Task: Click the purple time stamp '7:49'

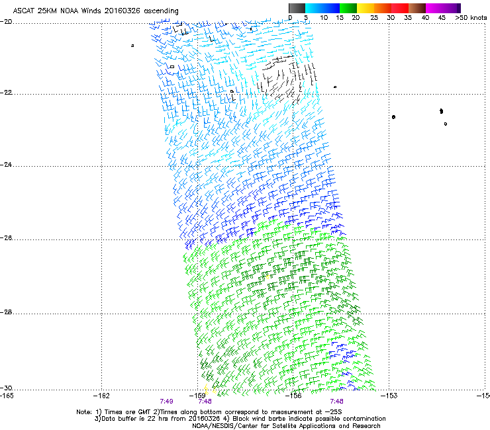Action: click(167, 402)
